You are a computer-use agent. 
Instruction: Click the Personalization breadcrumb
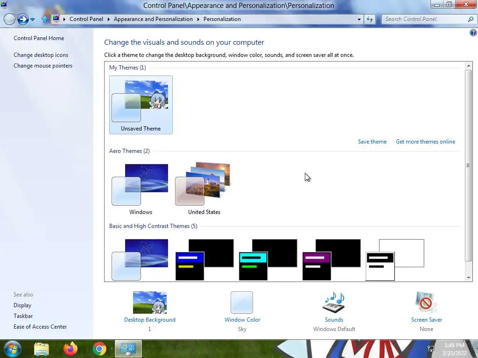tap(222, 19)
